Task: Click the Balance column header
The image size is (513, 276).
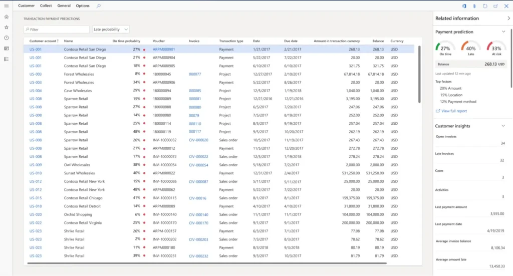Action: 378,41
